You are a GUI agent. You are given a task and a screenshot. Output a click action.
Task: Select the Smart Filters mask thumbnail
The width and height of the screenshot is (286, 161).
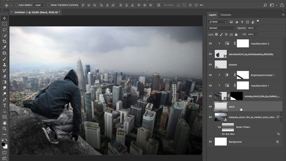(x=228, y=127)
